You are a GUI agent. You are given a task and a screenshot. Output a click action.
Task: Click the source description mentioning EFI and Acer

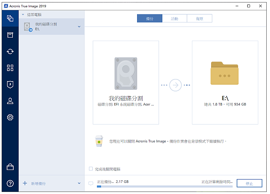click(x=126, y=104)
